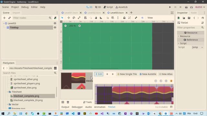This screenshot has height=116, width=207.
Task: Open the GLES3 renderer dropdown
Action: 200,7
